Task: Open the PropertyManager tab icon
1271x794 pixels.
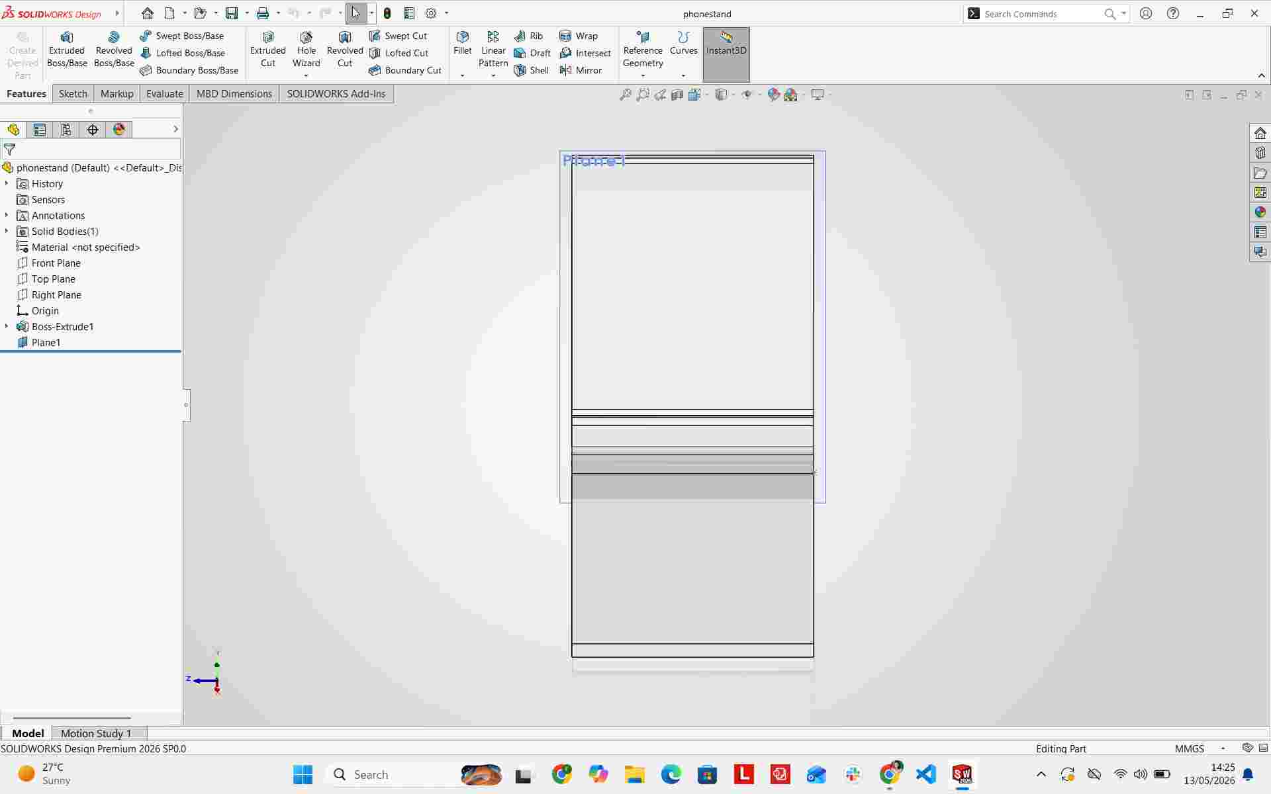Action: click(x=40, y=130)
